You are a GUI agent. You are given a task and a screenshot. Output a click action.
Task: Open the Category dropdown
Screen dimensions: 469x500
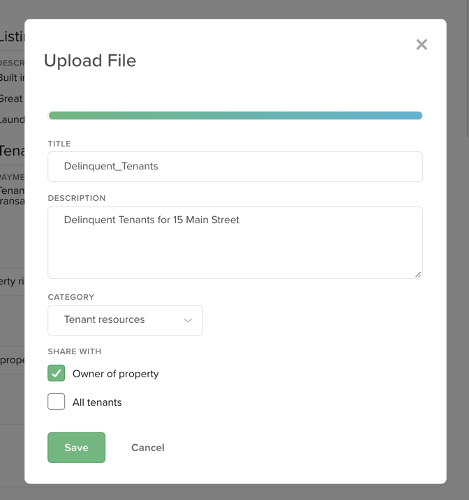[x=125, y=321]
